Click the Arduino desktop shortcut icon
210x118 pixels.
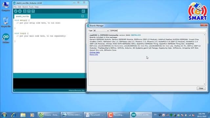point(6,38)
